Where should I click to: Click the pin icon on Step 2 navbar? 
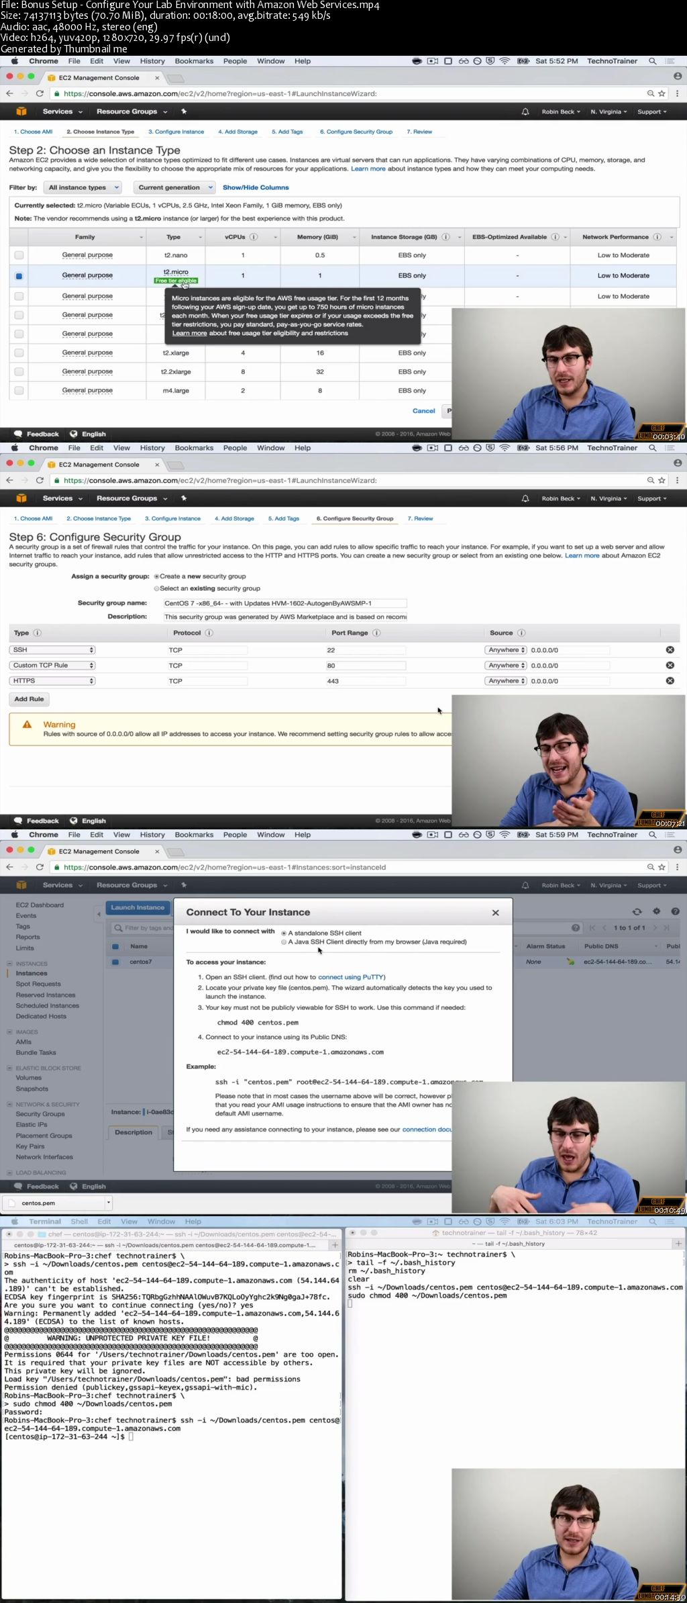pyautogui.click(x=184, y=111)
